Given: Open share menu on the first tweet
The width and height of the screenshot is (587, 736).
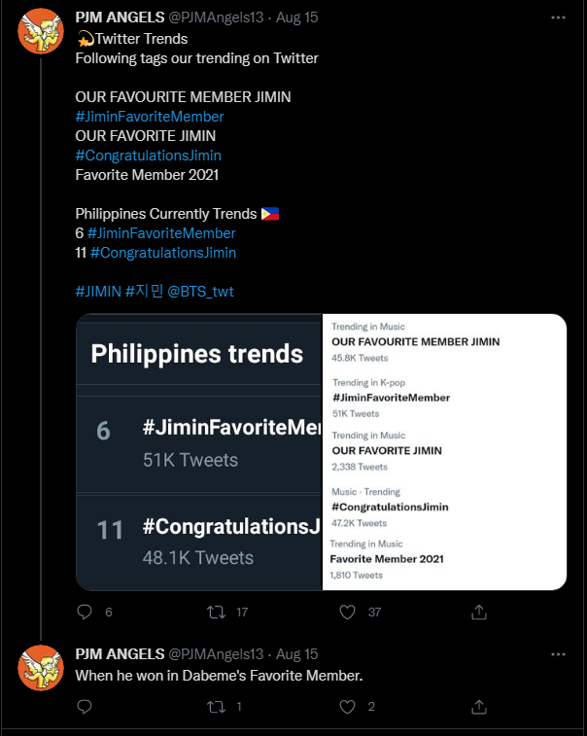Looking at the screenshot, I should 478,612.
